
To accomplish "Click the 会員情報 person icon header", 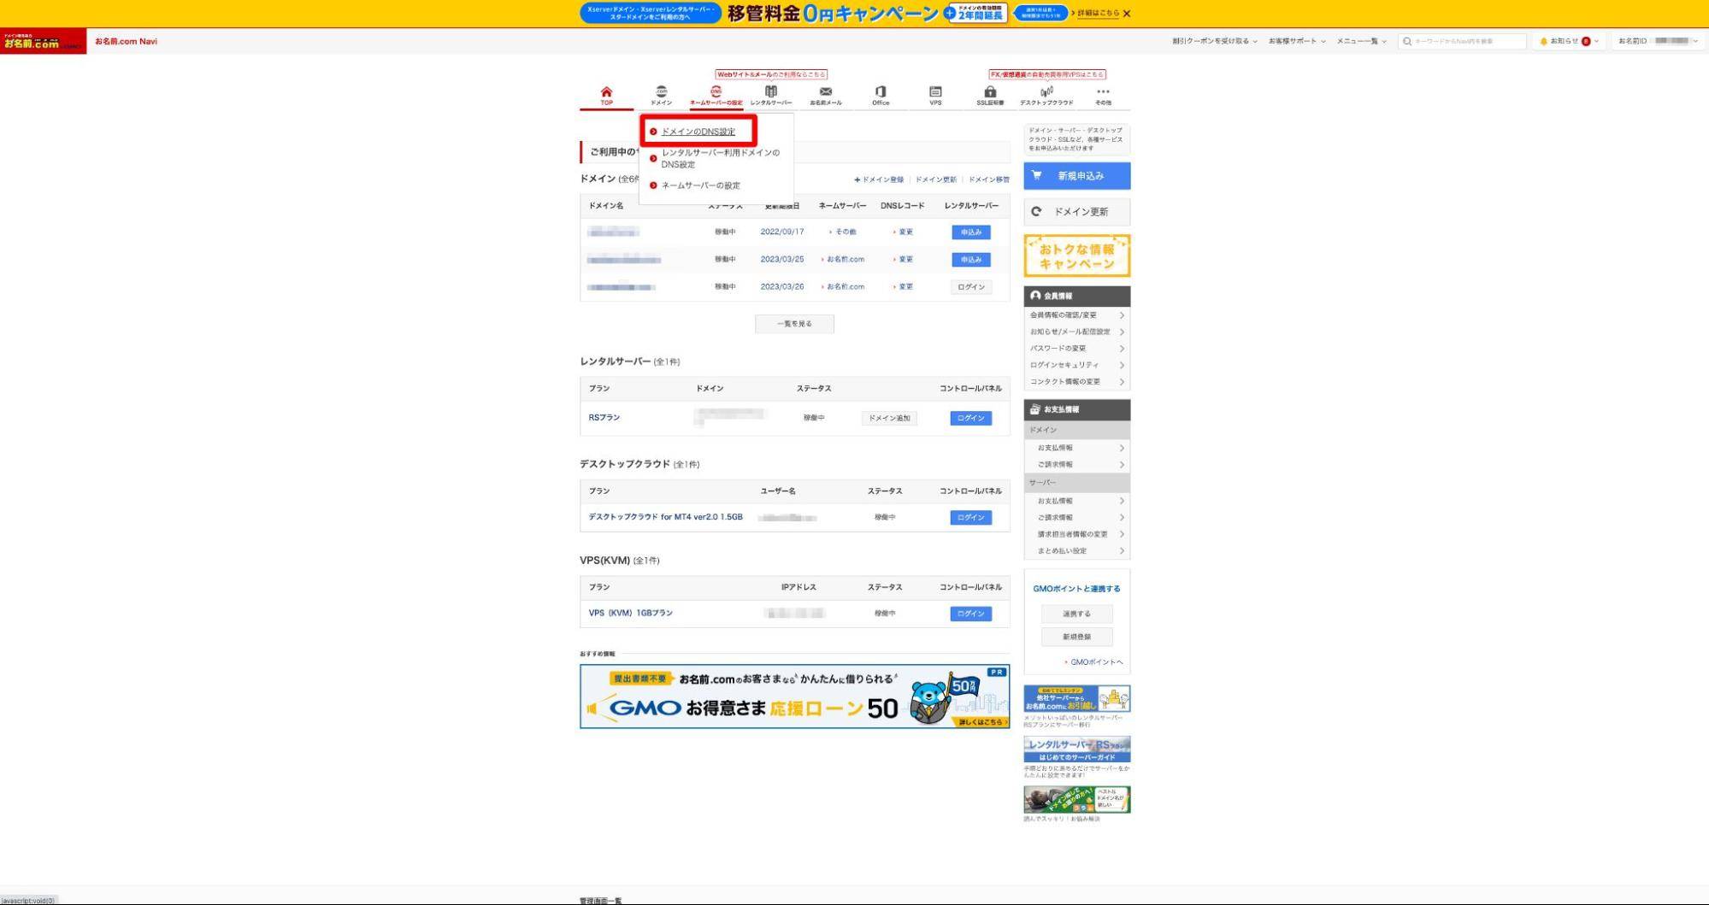I will pyautogui.click(x=1035, y=296).
